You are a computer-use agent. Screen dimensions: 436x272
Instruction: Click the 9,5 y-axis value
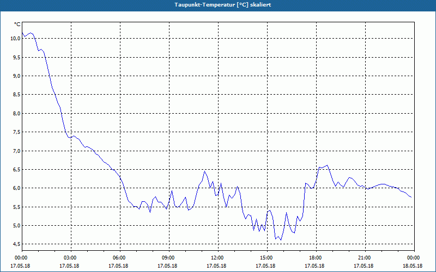[17, 57]
